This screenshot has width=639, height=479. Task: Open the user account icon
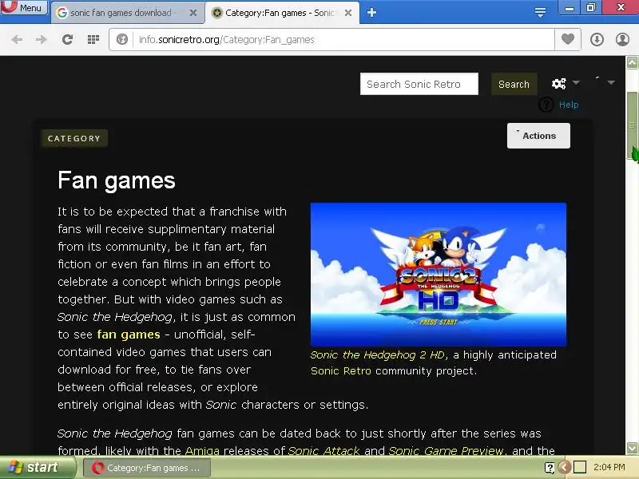click(x=622, y=39)
